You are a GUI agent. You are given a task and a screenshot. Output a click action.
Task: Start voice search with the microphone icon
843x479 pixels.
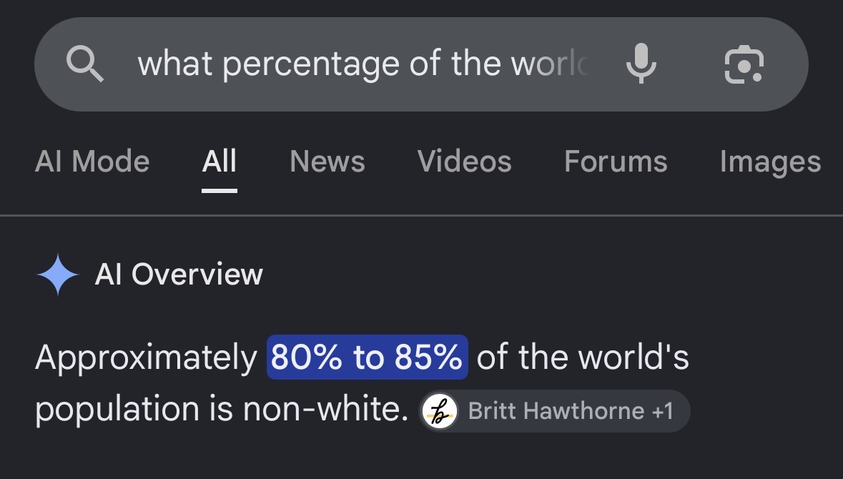[641, 64]
